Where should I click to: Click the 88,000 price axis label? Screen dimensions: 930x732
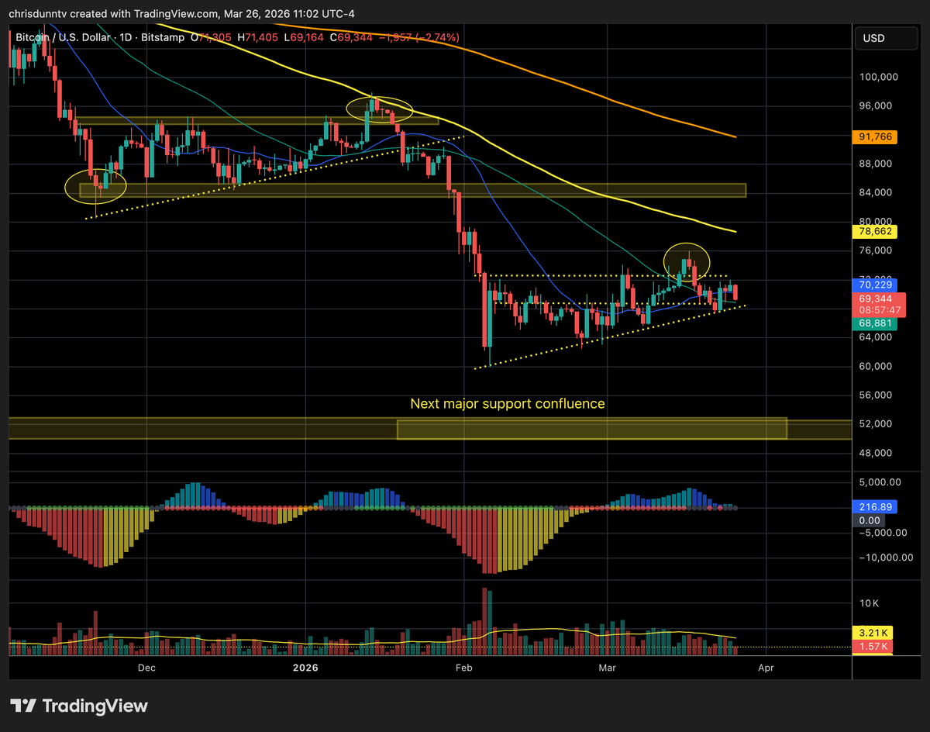click(877, 164)
